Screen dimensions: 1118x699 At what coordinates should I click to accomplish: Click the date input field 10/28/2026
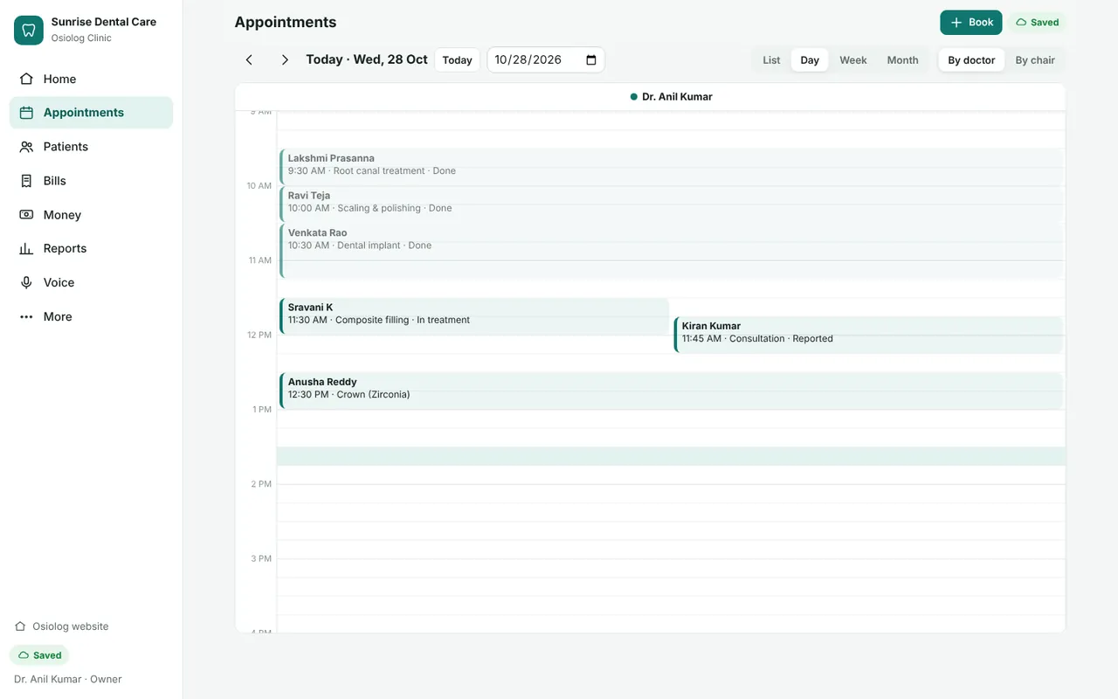coord(546,60)
